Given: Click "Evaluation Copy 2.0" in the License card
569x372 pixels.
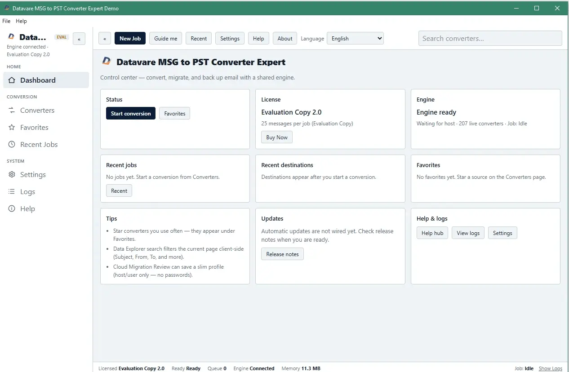Looking at the screenshot, I should click(291, 112).
